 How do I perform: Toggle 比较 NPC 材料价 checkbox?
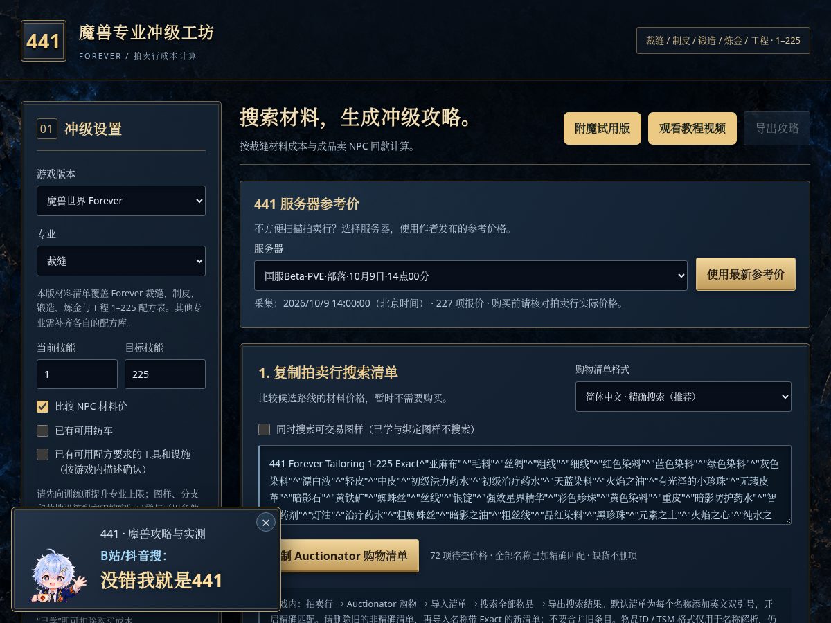tap(43, 406)
